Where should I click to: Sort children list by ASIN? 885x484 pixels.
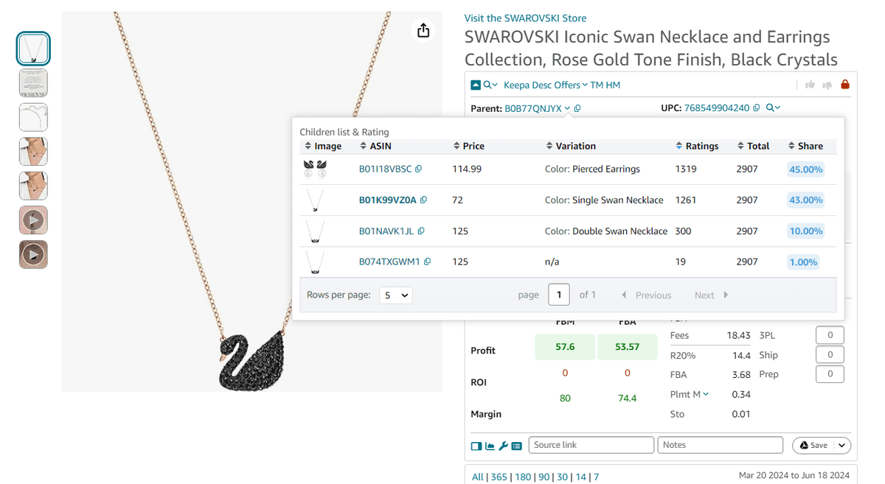(375, 146)
